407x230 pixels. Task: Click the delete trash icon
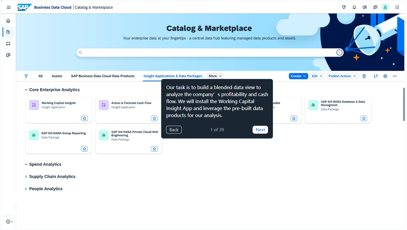(x=364, y=76)
